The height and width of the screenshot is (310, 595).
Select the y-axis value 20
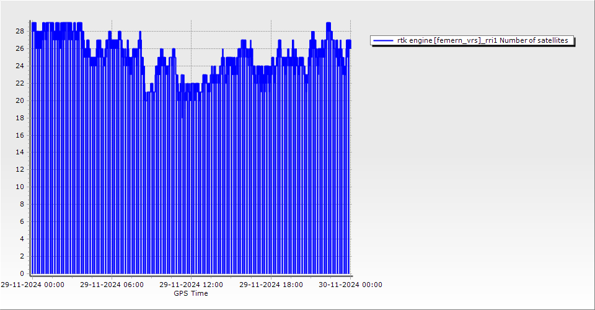click(20, 100)
